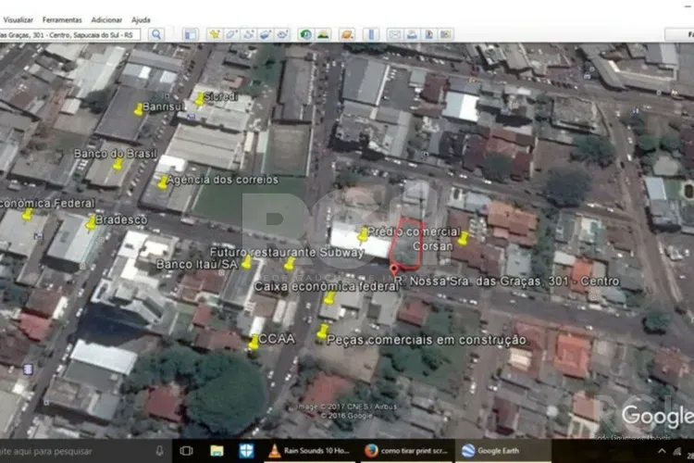Select the add path tool
Viewport: 694px width, 463px height.
coord(248,34)
